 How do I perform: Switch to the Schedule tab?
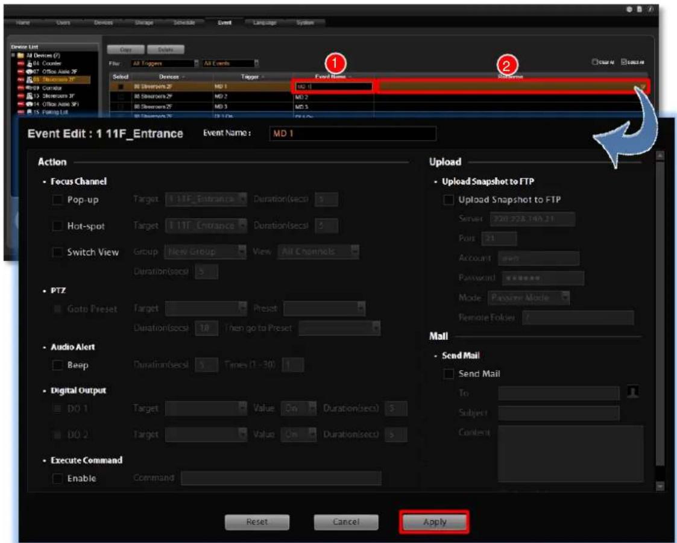click(x=184, y=22)
